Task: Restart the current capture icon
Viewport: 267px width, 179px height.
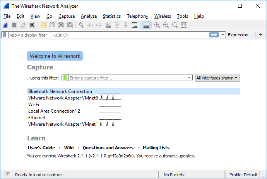Action: point(23,25)
